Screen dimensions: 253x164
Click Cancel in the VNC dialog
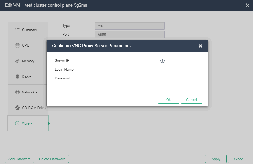pyautogui.click(x=192, y=100)
